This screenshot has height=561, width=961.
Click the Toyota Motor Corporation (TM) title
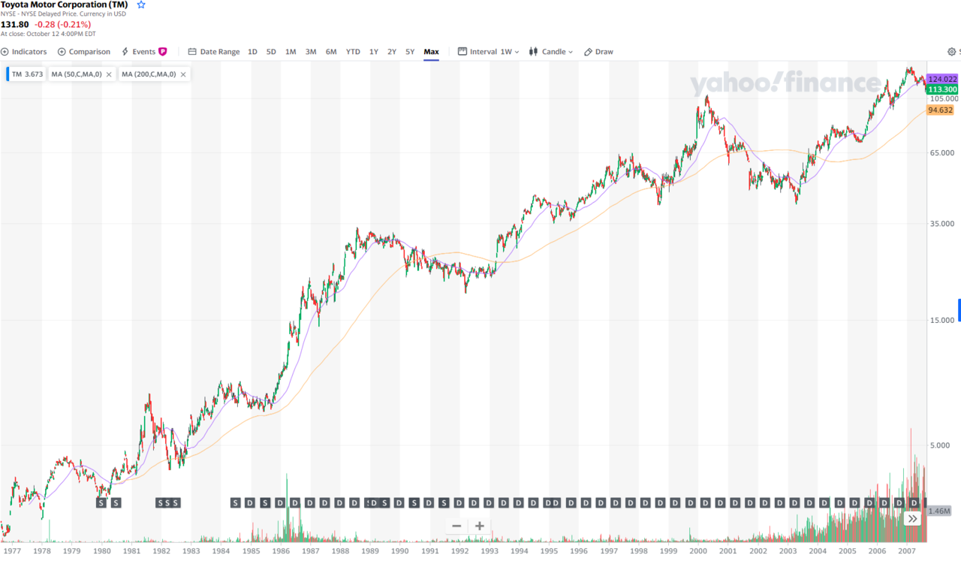64,5
